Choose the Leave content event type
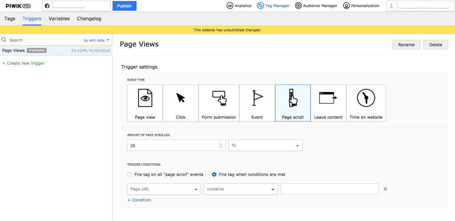The height and width of the screenshot is (221, 455). (328, 103)
